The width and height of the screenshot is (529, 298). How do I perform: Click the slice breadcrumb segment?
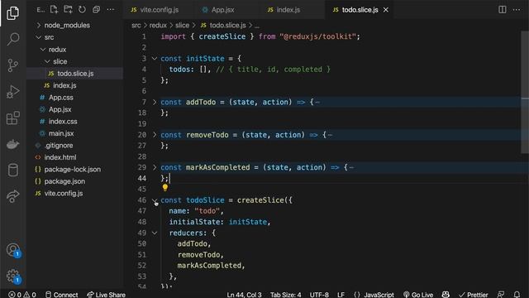[x=182, y=26]
